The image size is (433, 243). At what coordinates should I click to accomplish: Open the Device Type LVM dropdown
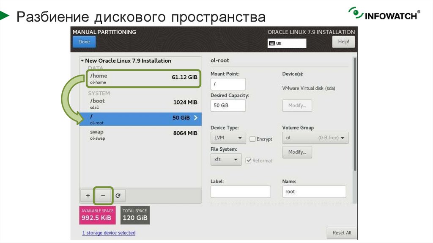tap(228, 138)
